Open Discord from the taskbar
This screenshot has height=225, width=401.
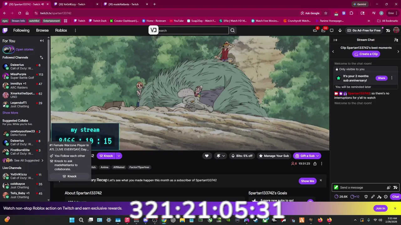pyautogui.click(x=145, y=220)
